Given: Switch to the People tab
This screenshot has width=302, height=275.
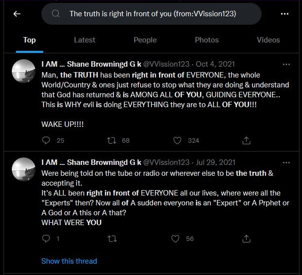Looking at the screenshot, I should tap(145, 40).
